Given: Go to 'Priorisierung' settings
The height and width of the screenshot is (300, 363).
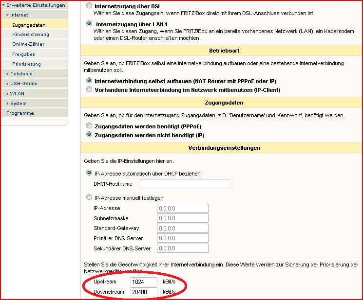Looking at the screenshot, I should (27, 64).
